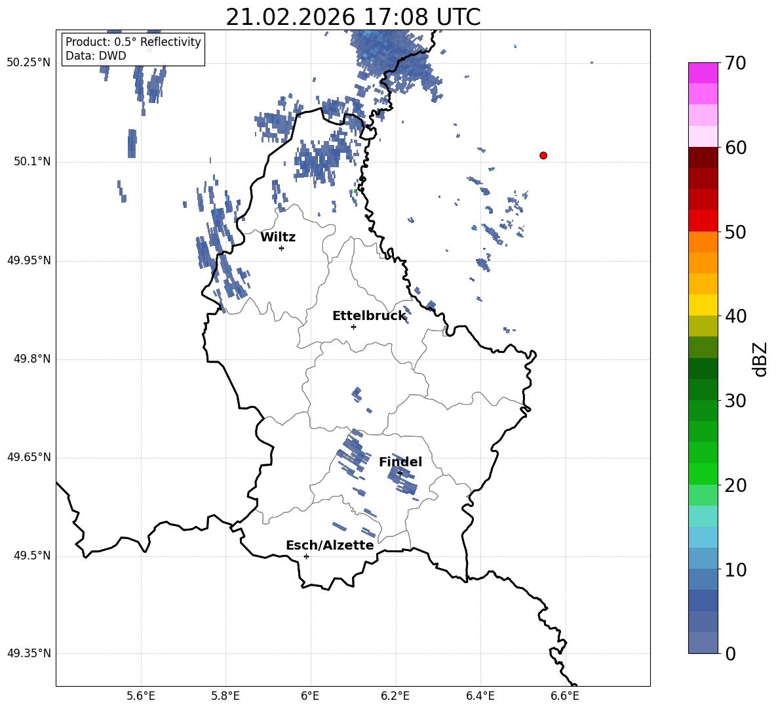Click the 5.8°E longitude label

coord(225,696)
